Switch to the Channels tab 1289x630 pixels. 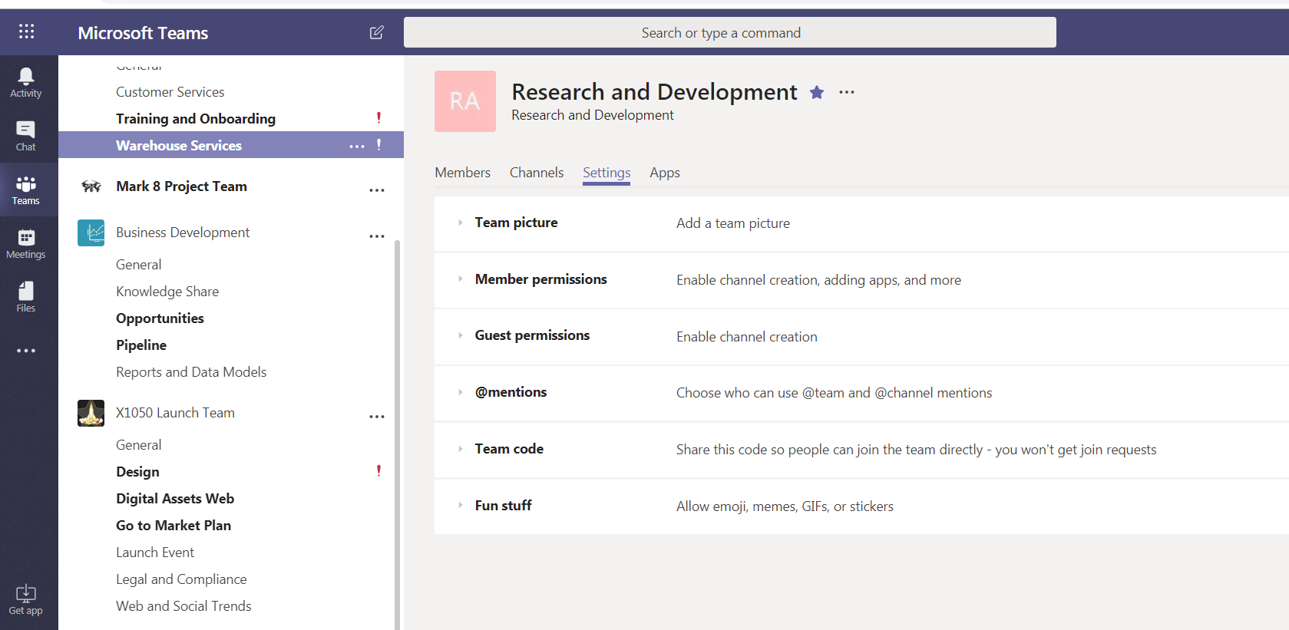point(537,173)
